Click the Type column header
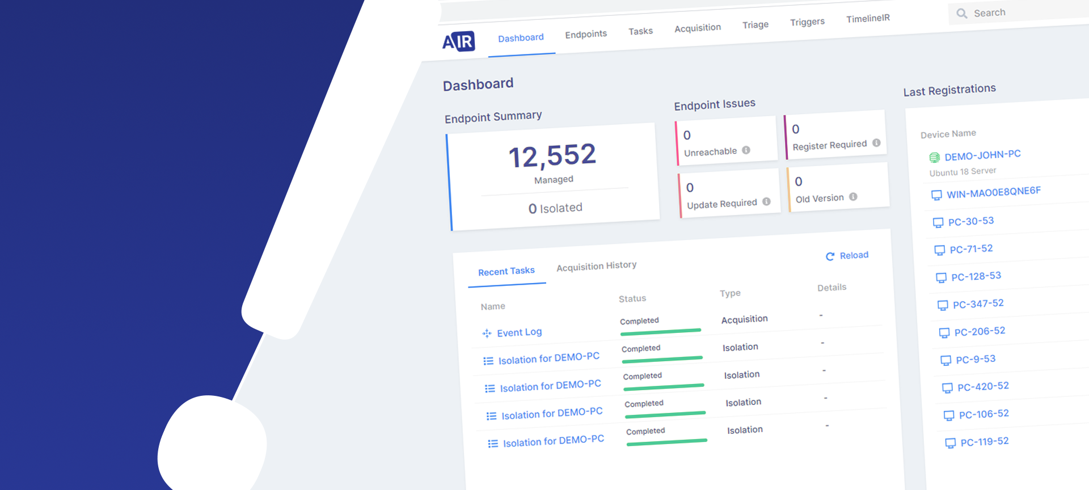This screenshot has height=490, width=1089. coord(730,293)
